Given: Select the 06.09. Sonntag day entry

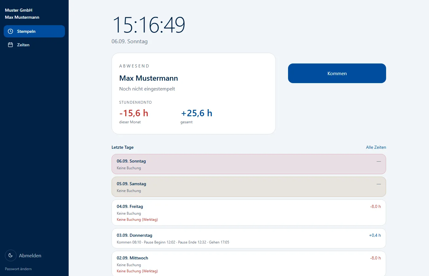Looking at the screenshot, I should tap(249, 164).
